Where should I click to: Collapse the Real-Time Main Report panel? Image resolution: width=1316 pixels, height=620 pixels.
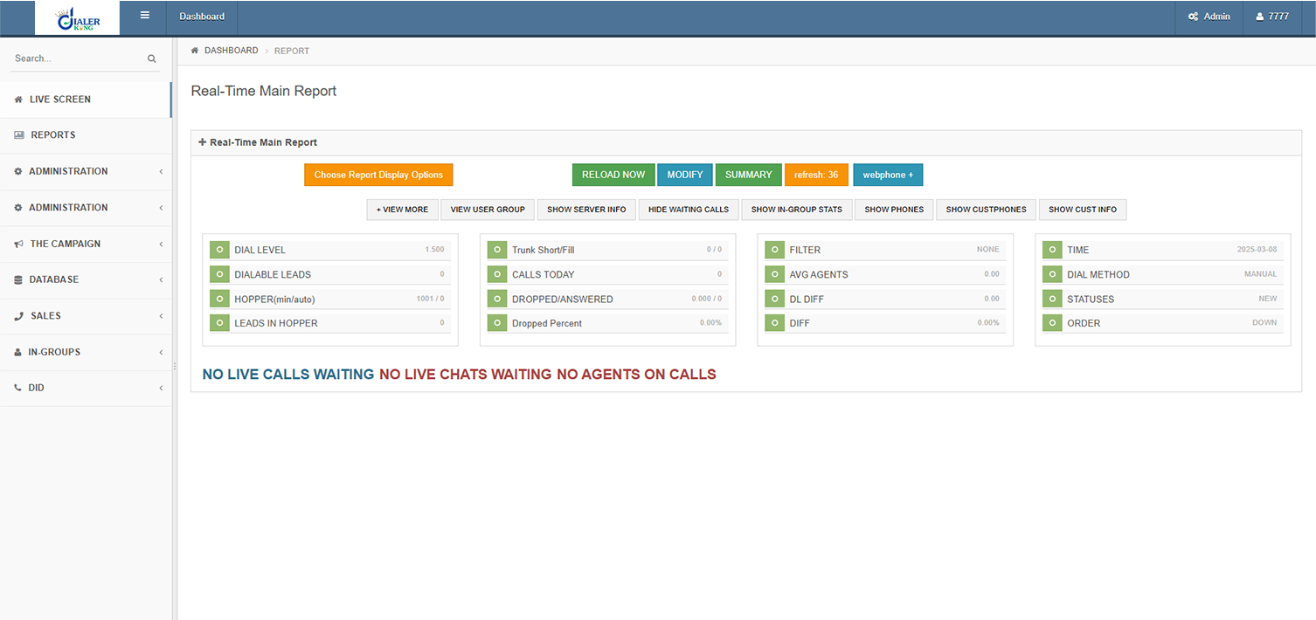point(203,142)
